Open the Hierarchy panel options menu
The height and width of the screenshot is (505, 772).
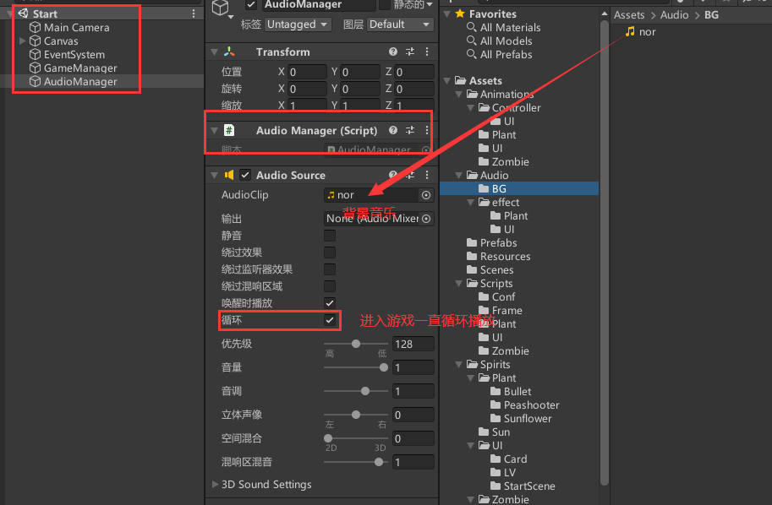point(193,13)
